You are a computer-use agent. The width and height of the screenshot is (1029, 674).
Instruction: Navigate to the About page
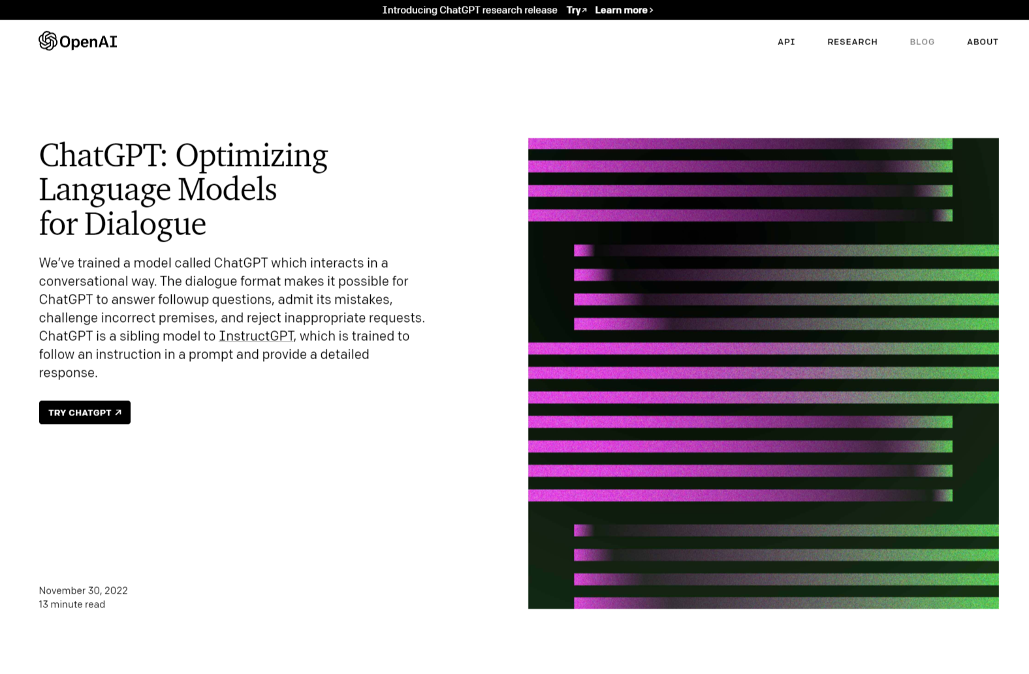982,42
